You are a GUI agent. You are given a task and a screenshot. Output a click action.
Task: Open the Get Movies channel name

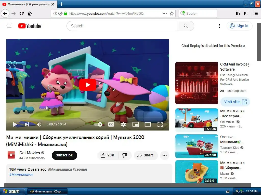click(30, 153)
